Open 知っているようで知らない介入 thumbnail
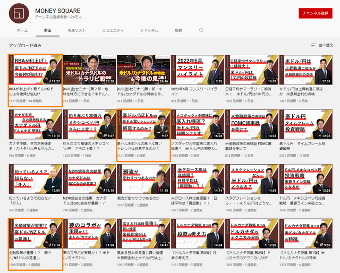 point(36,179)
